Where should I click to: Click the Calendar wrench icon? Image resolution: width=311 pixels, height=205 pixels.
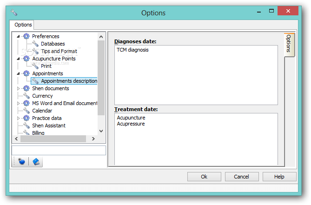[x=26, y=111]
